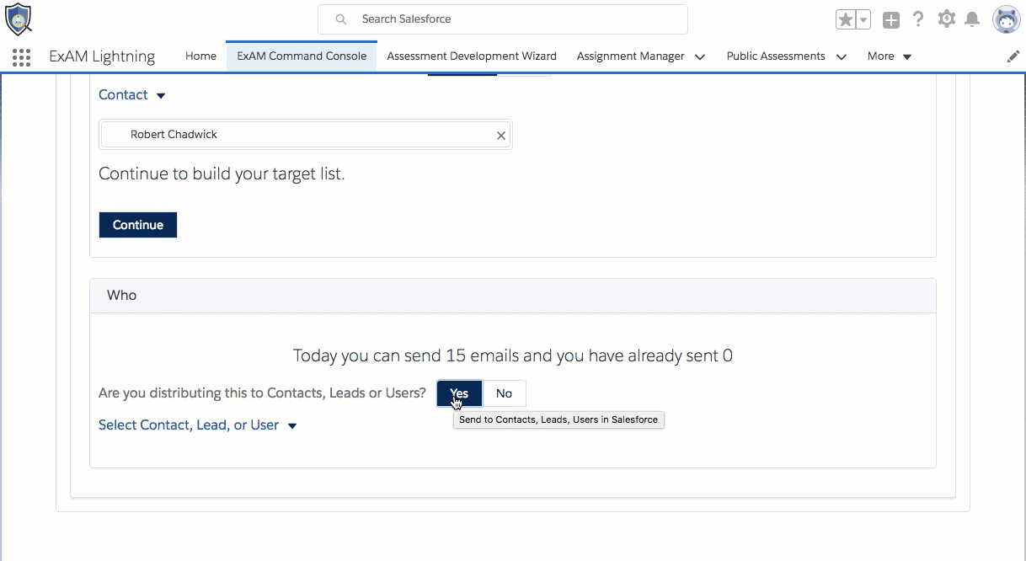
Task: Open the More navigation menu
Action: pos(890,56)
